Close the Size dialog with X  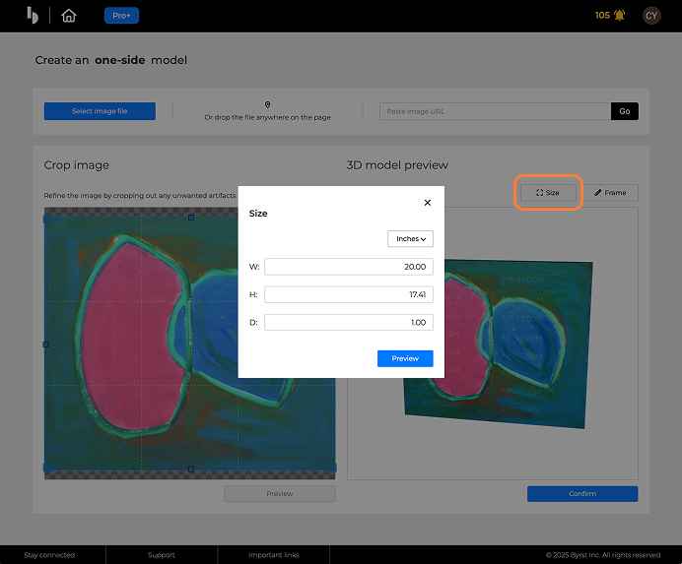coord(427,203)
